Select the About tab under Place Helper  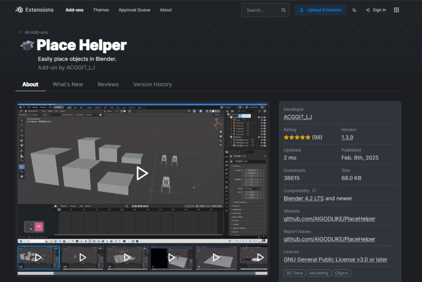click(30, 84)
